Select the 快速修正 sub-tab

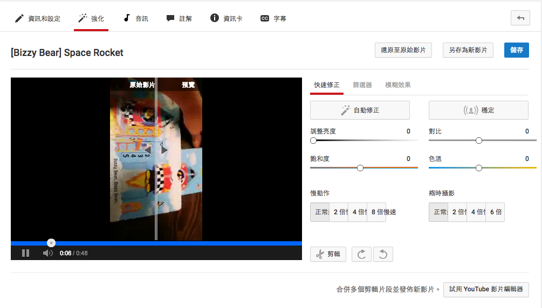point(327,85)
